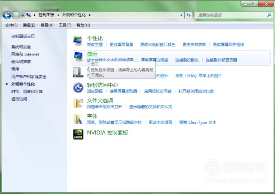
Task: Click 更改桌面背景 link
Action: [x=121, y=45]
